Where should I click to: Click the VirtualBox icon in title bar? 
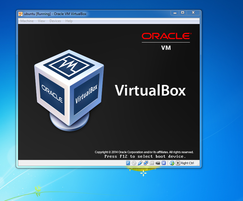[x=20, y=14]
